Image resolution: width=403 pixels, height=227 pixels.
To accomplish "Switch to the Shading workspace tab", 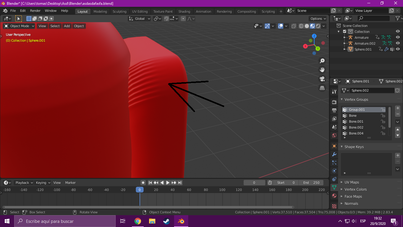I will [x=184, y=12].
